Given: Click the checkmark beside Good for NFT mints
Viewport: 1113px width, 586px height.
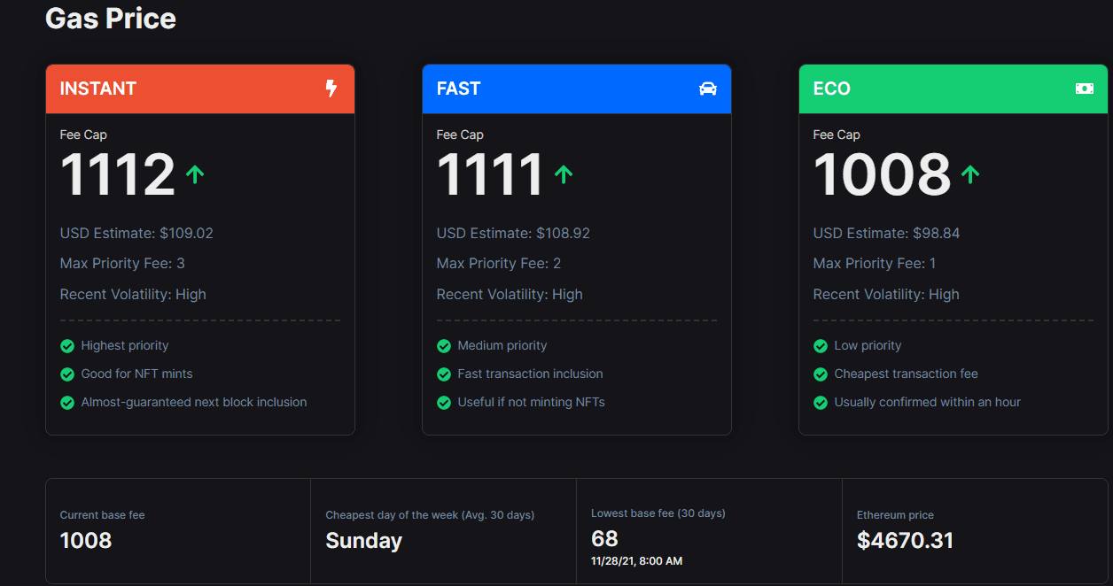Looking at the screenshot, I should coord(67,374).
